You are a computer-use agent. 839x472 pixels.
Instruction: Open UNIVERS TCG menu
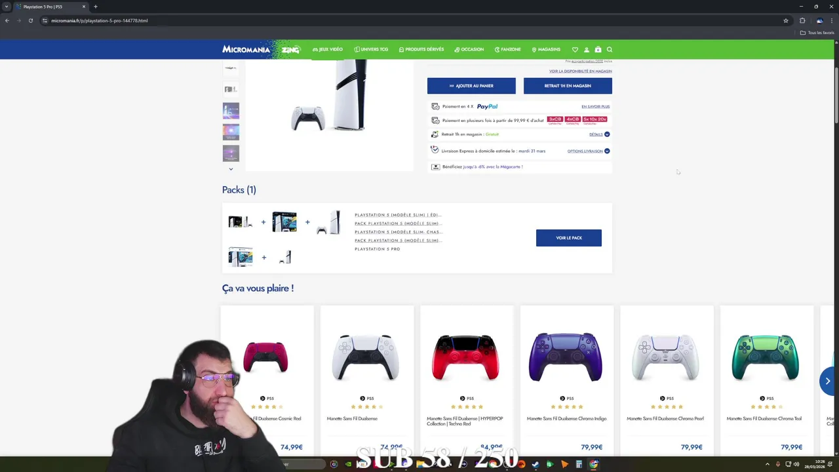click(371, 50)
